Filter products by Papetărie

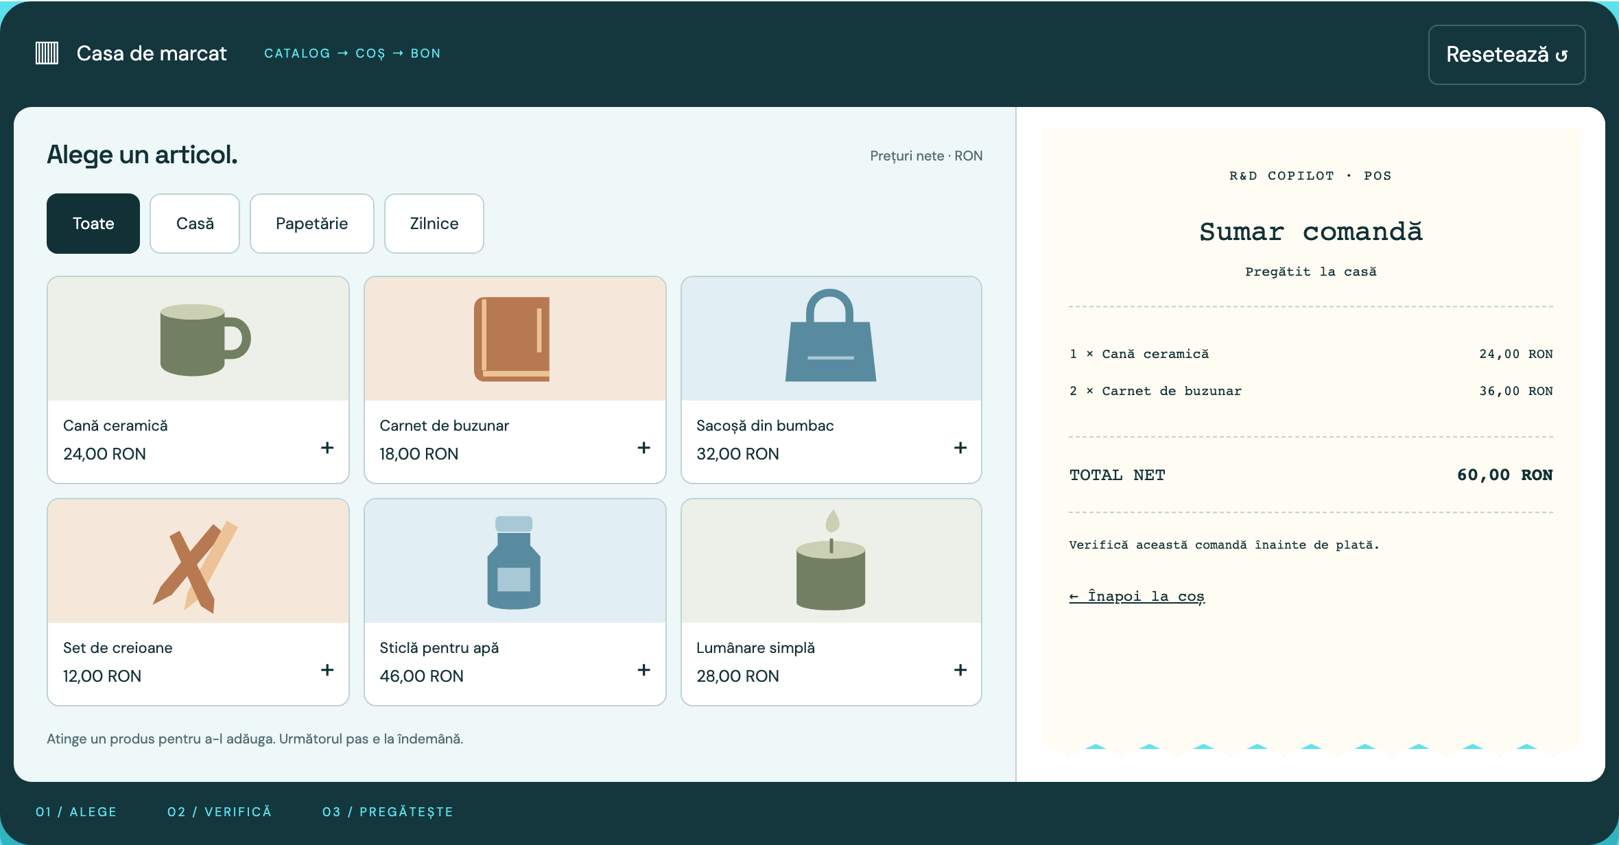pyautogui.click(x=312, y=224)
